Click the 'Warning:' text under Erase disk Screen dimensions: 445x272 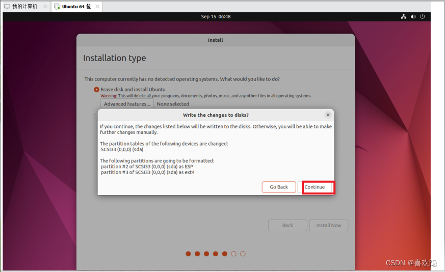click(x=109, y=96)
